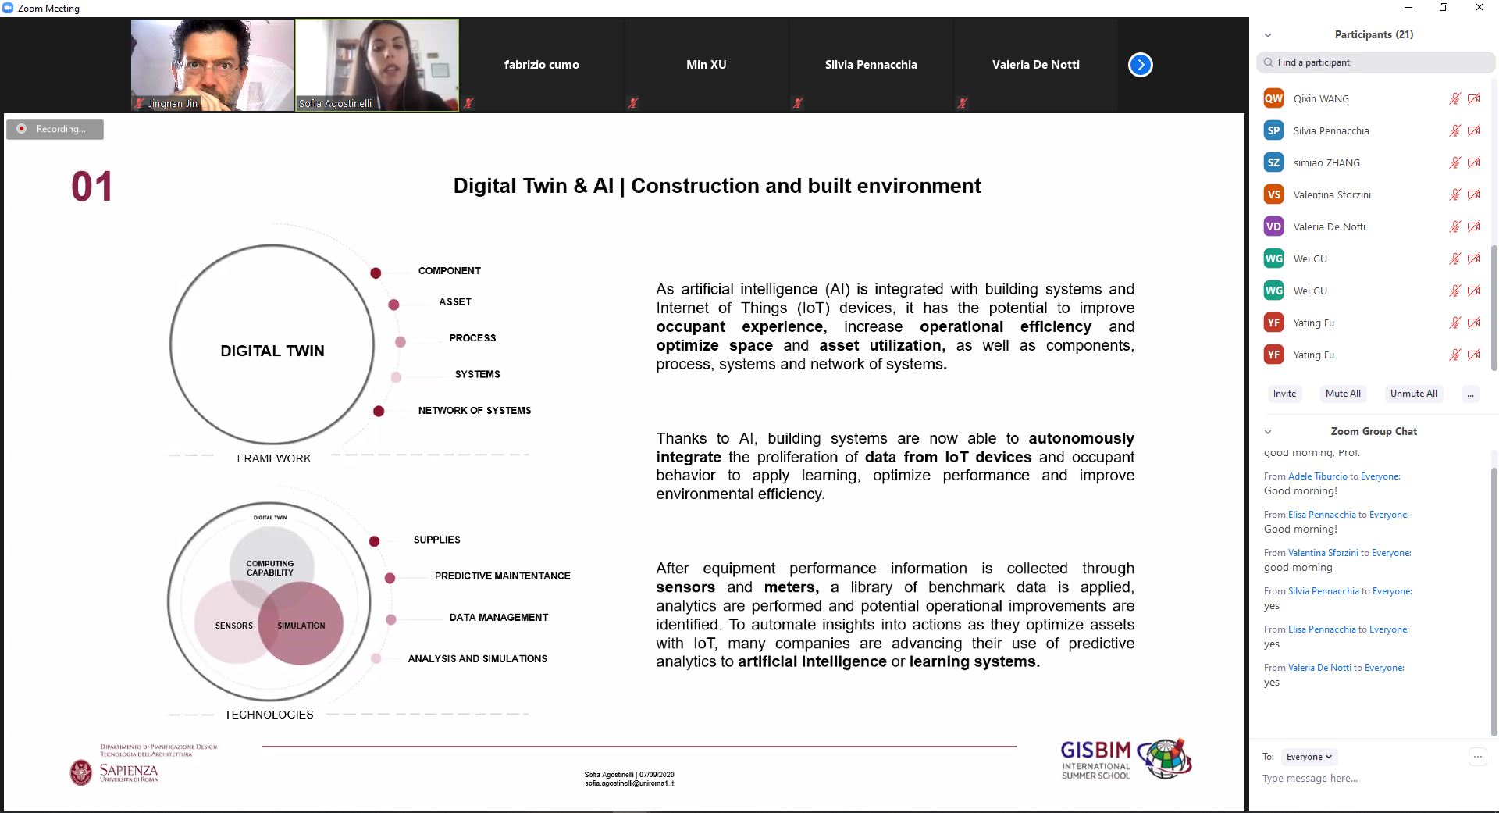Click the Find a participant search field
1499x813 pixels.
[1374, 62]
